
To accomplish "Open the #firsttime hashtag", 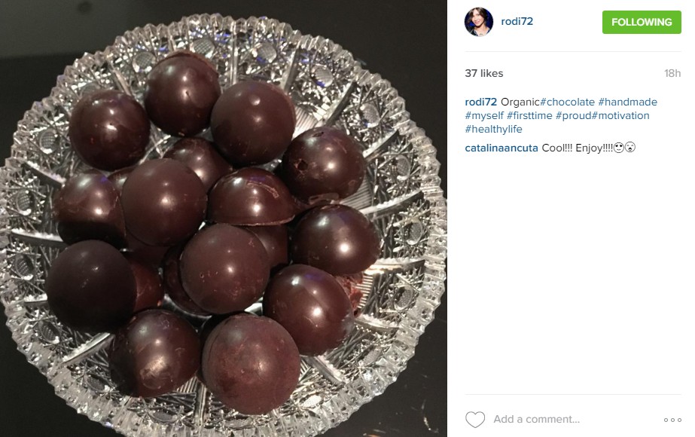I will tap(529, 116).
